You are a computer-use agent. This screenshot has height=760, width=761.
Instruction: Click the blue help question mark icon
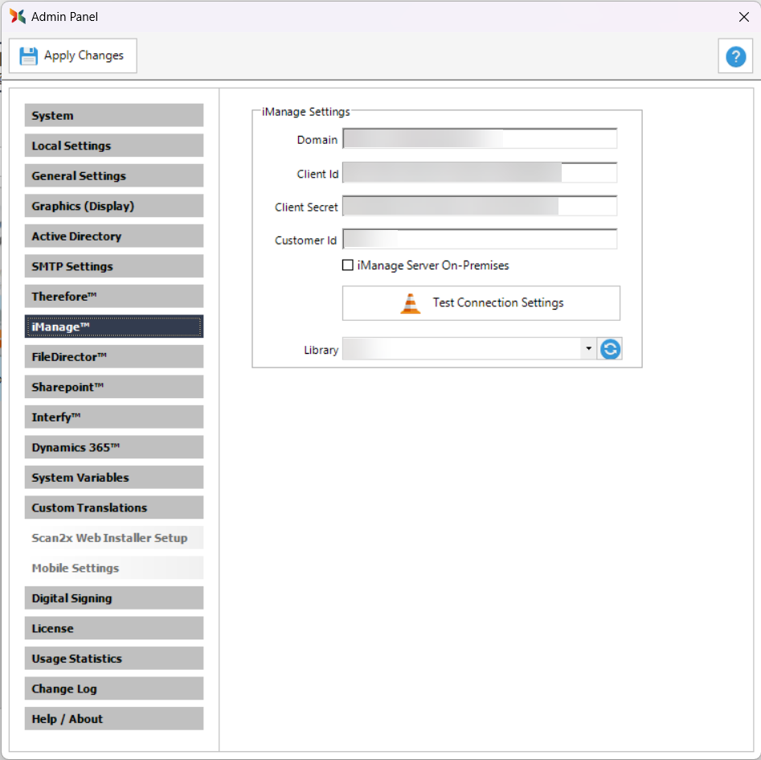[735, 56]
